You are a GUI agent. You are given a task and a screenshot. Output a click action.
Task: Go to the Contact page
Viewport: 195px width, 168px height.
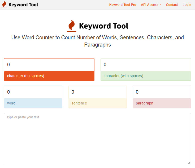coord(172,5)
